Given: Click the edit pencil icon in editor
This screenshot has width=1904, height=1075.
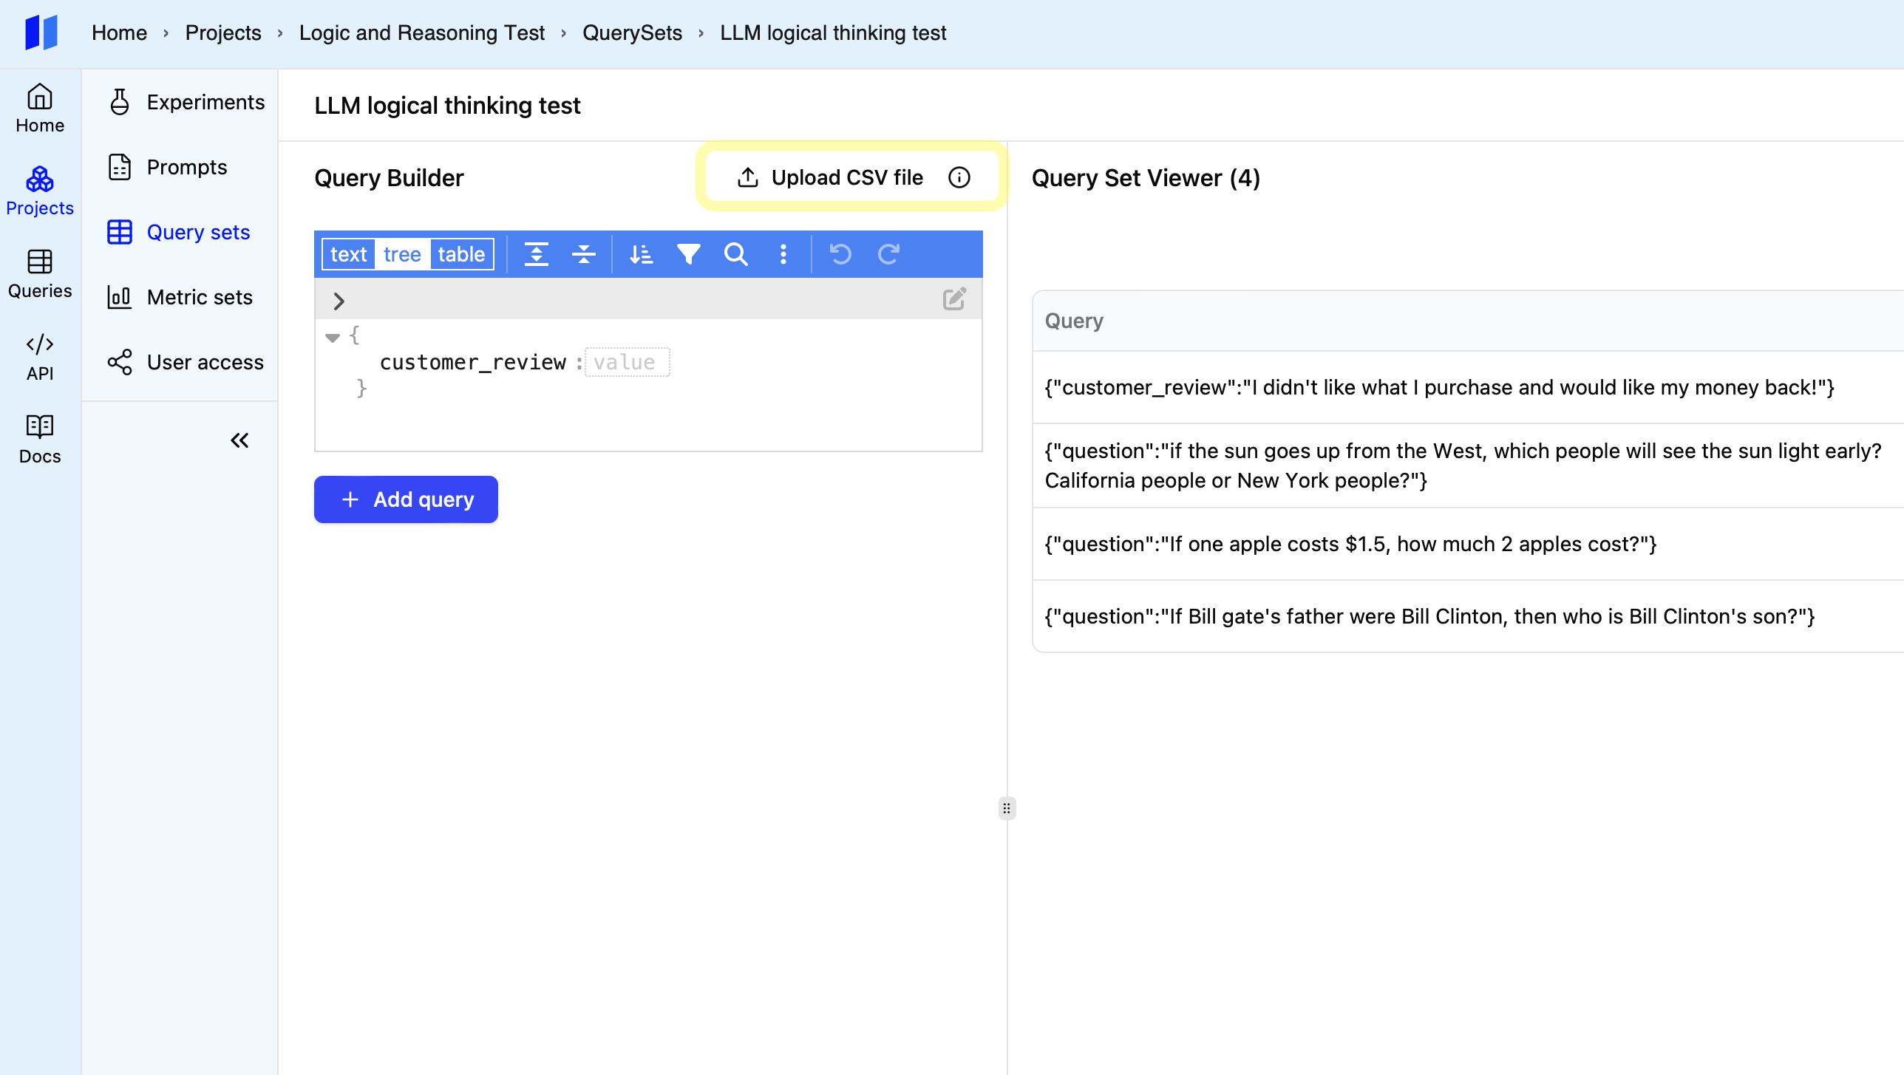Looking at the screenshot, I should tap(953, 299).
